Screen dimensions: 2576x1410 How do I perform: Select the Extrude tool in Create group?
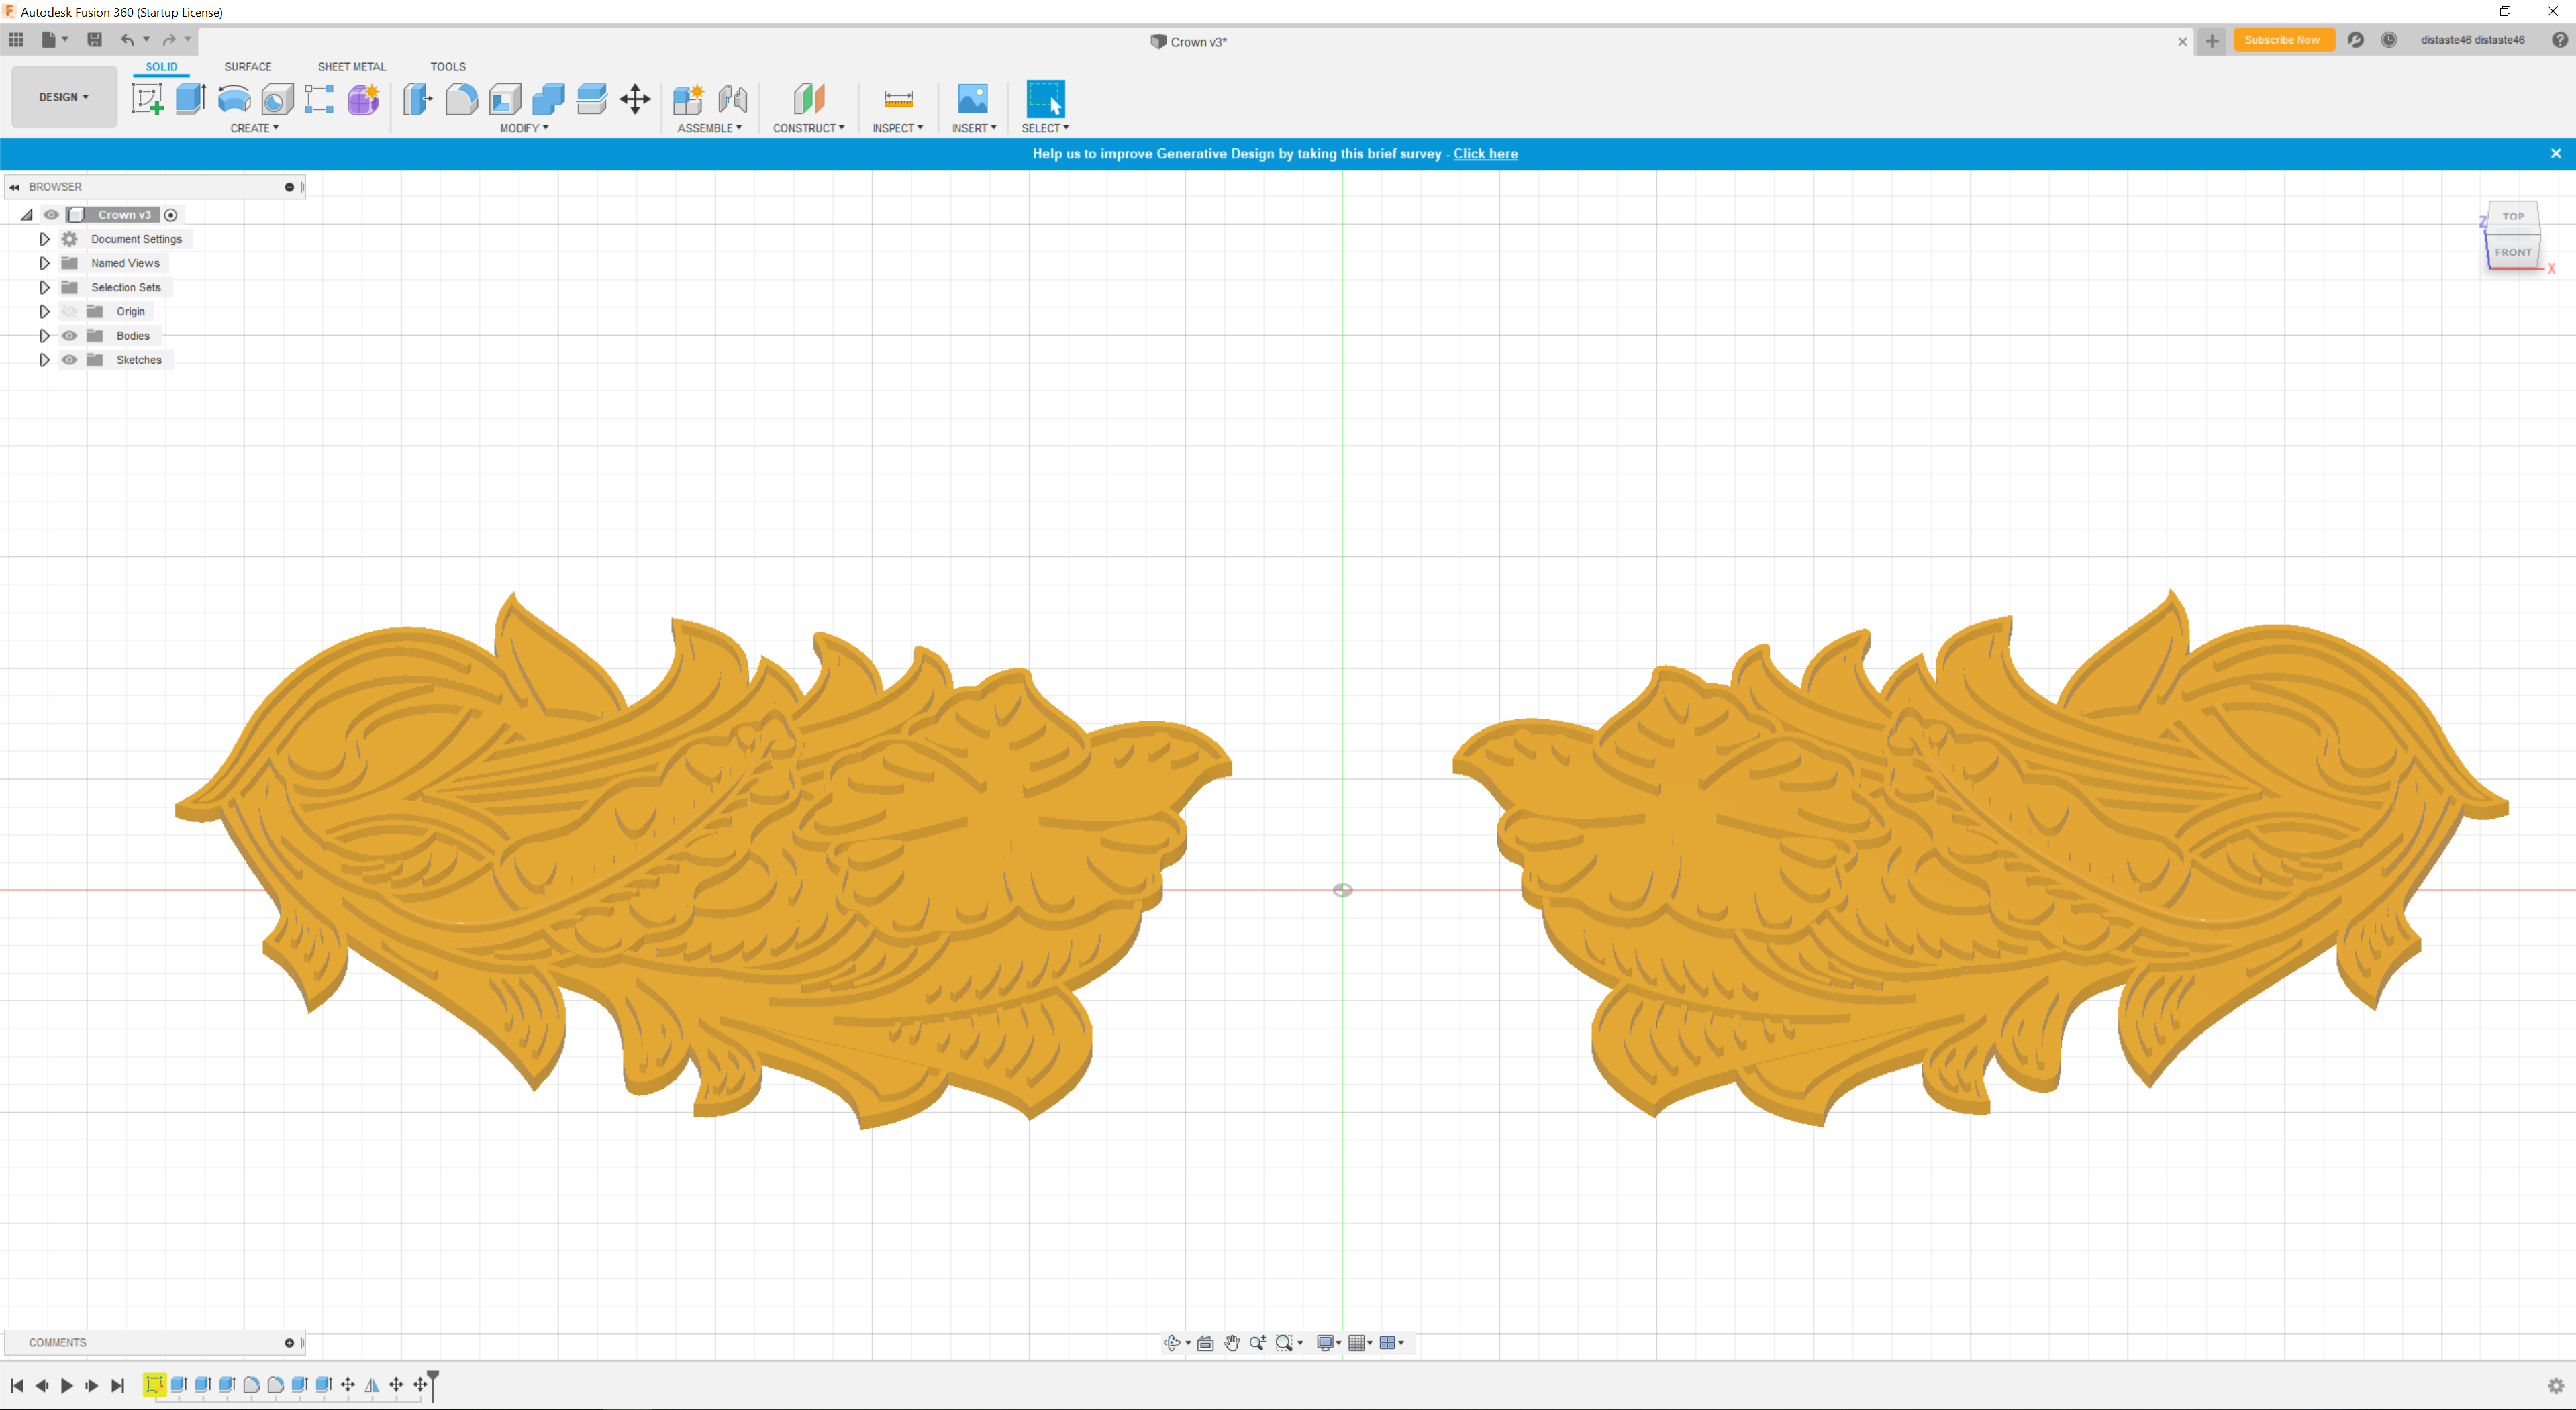tap(190, 98)
